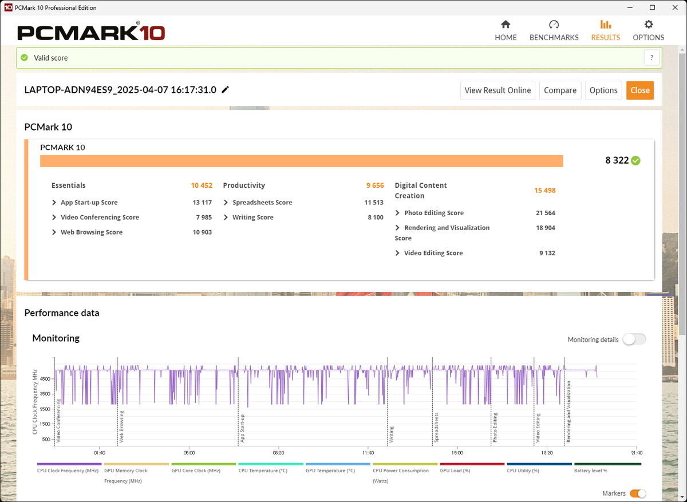The height and width of the screenshot is (502, 687).
Task: Click the Compare button
Action: (560, 90)
